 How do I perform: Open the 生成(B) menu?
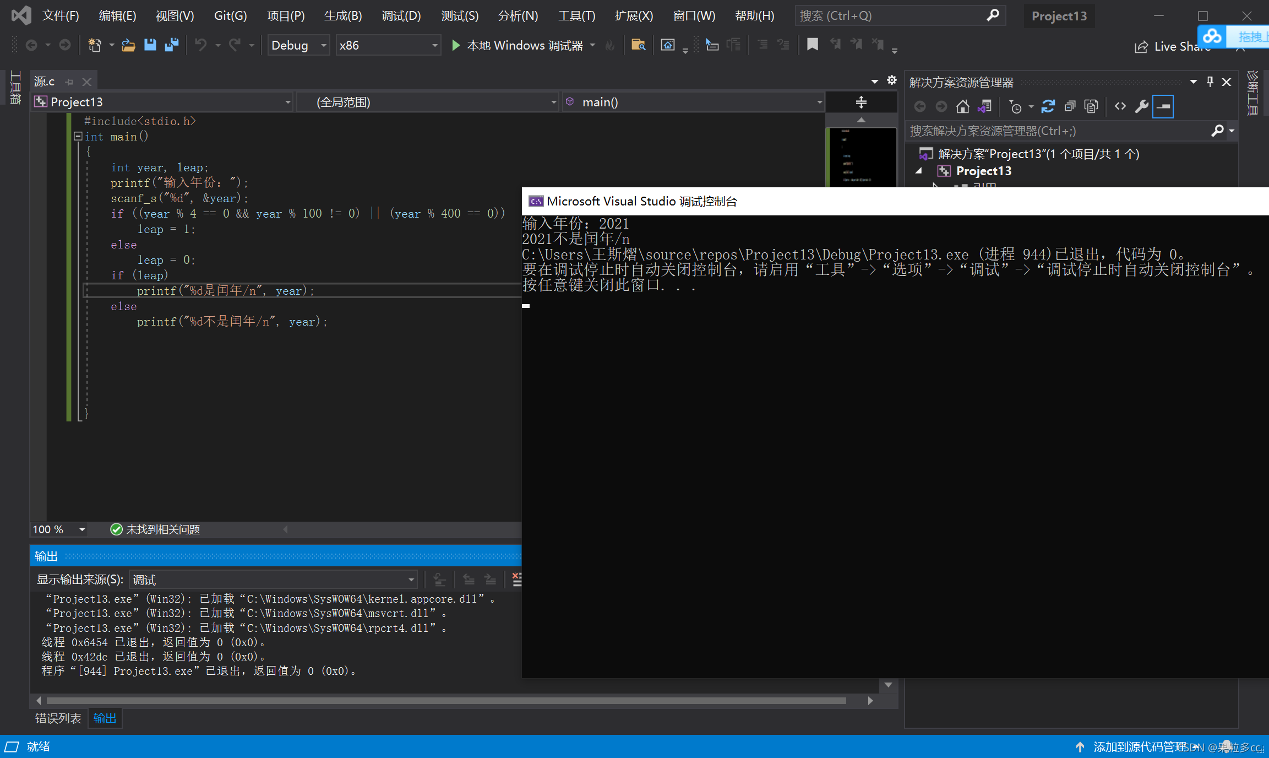click(x=343, y=15)
